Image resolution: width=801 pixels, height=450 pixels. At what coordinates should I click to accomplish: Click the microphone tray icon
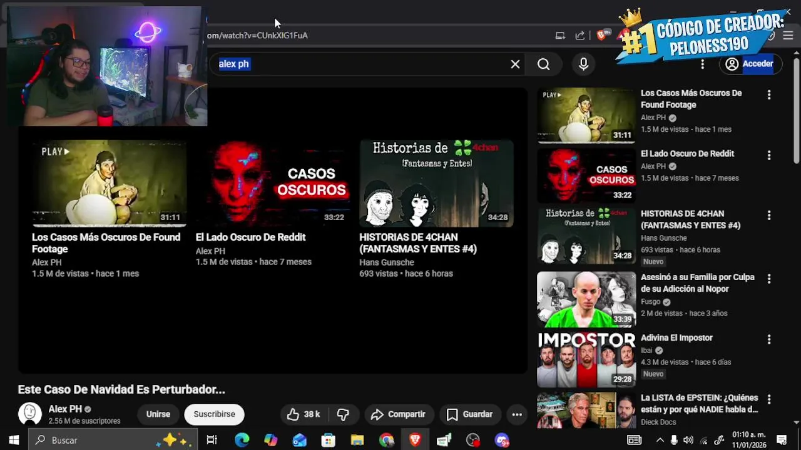[x=674, y=440]
